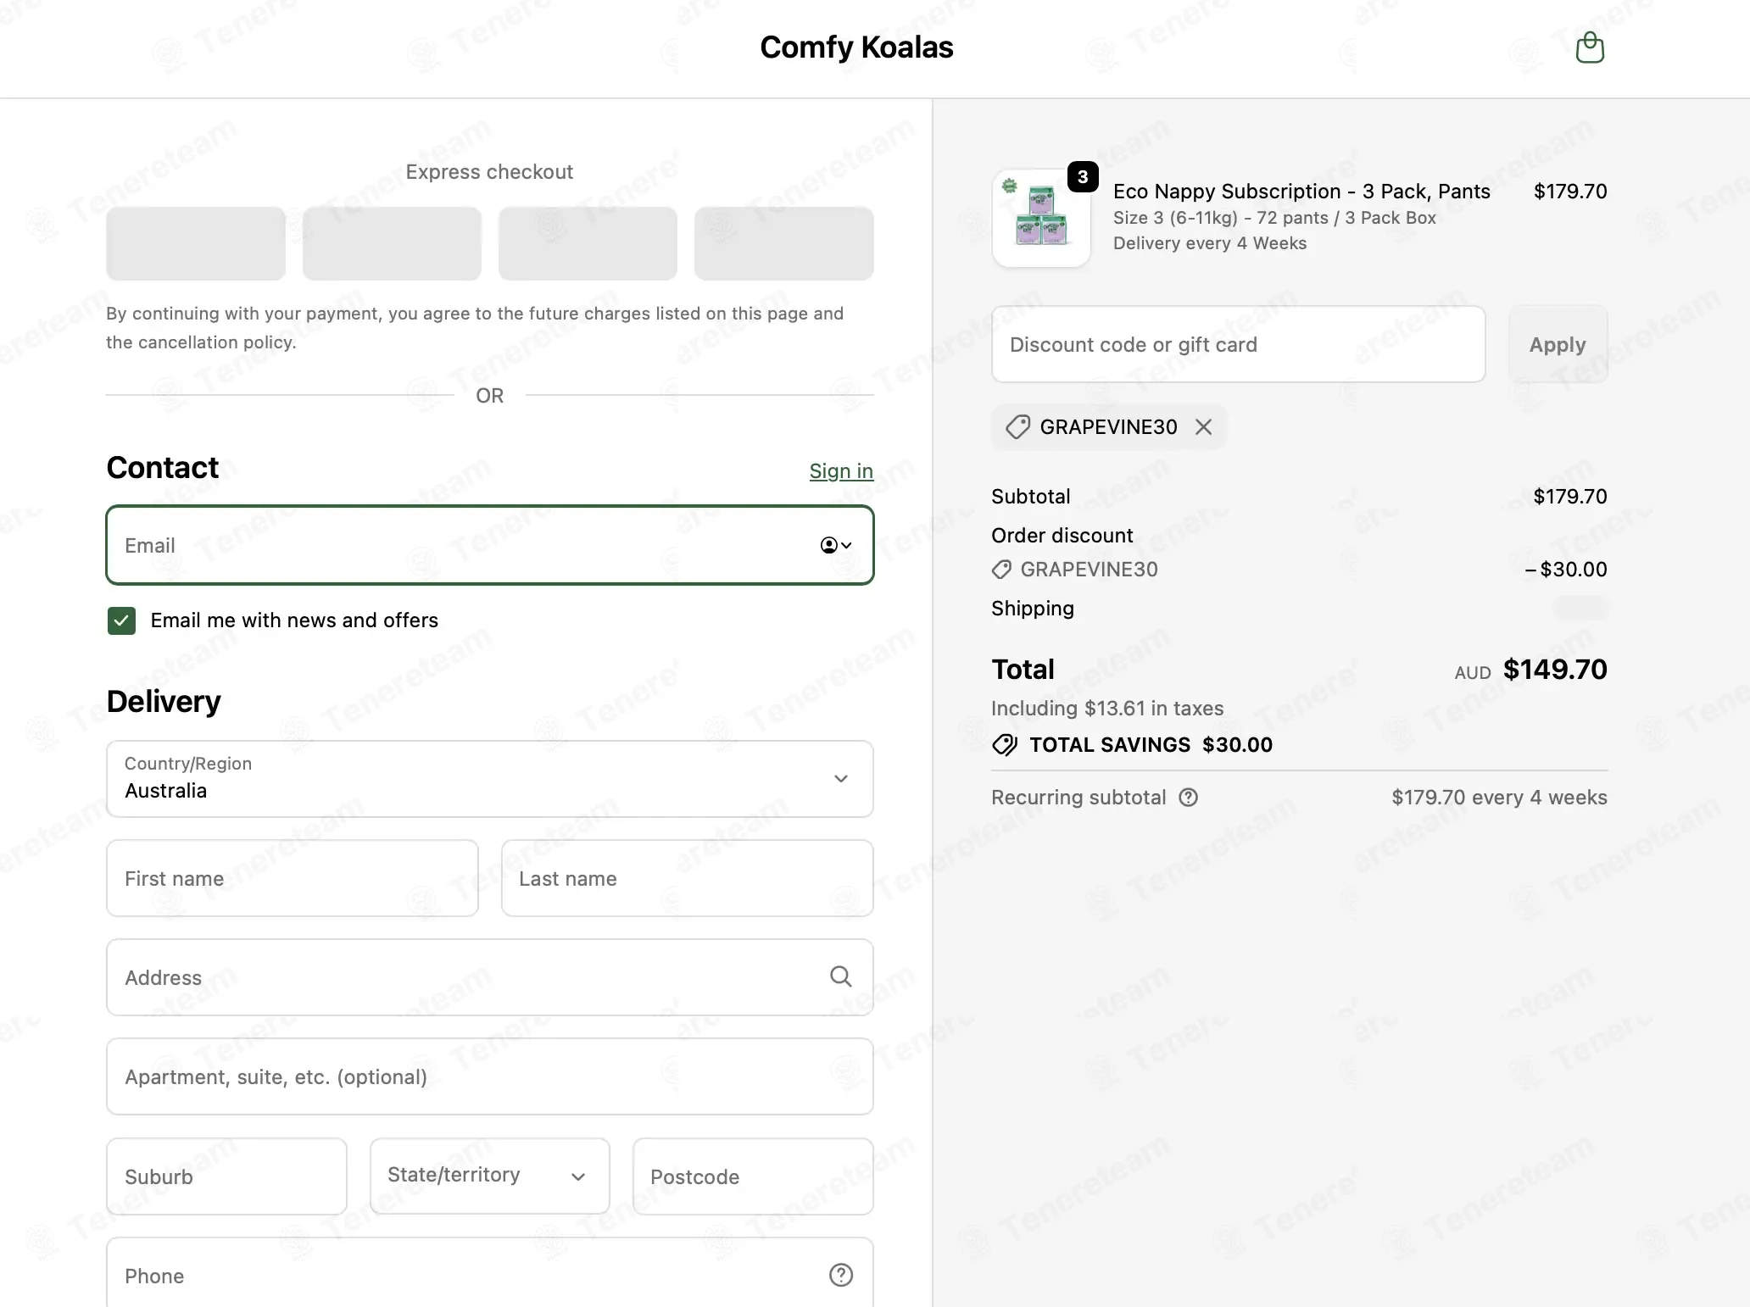Uncheck Email me with news and offers
This screenshot has height=1307, width=1750.
(x=121, y=620)
